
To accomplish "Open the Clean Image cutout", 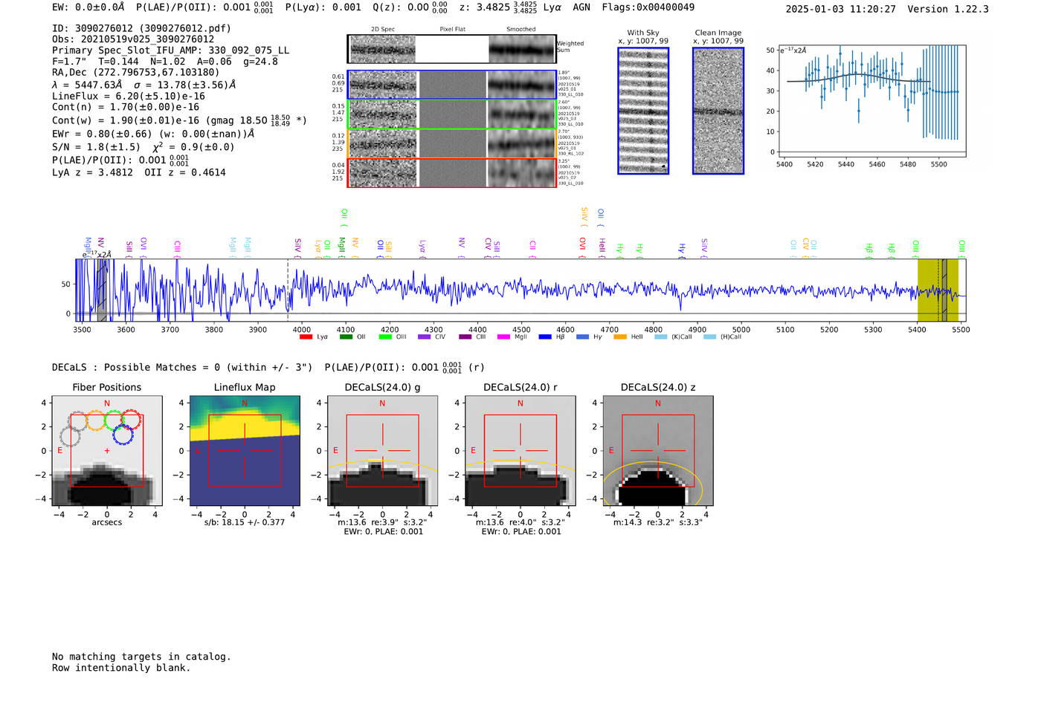I will coord(718,111).
